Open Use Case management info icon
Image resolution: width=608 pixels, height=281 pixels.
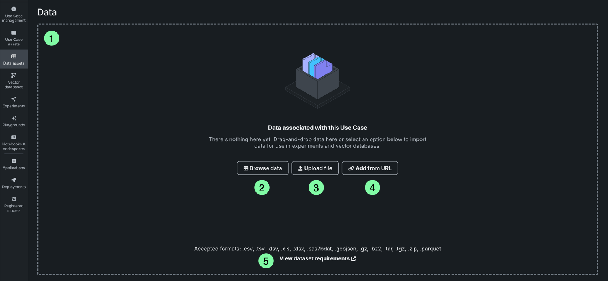click(14, 9)
